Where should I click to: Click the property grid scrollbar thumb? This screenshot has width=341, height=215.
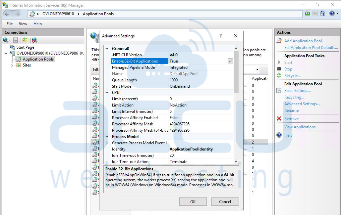point(236,72)
